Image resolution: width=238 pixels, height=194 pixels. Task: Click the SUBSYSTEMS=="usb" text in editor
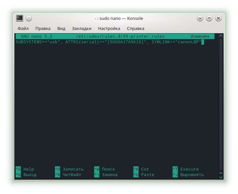[x=38, y=42]
